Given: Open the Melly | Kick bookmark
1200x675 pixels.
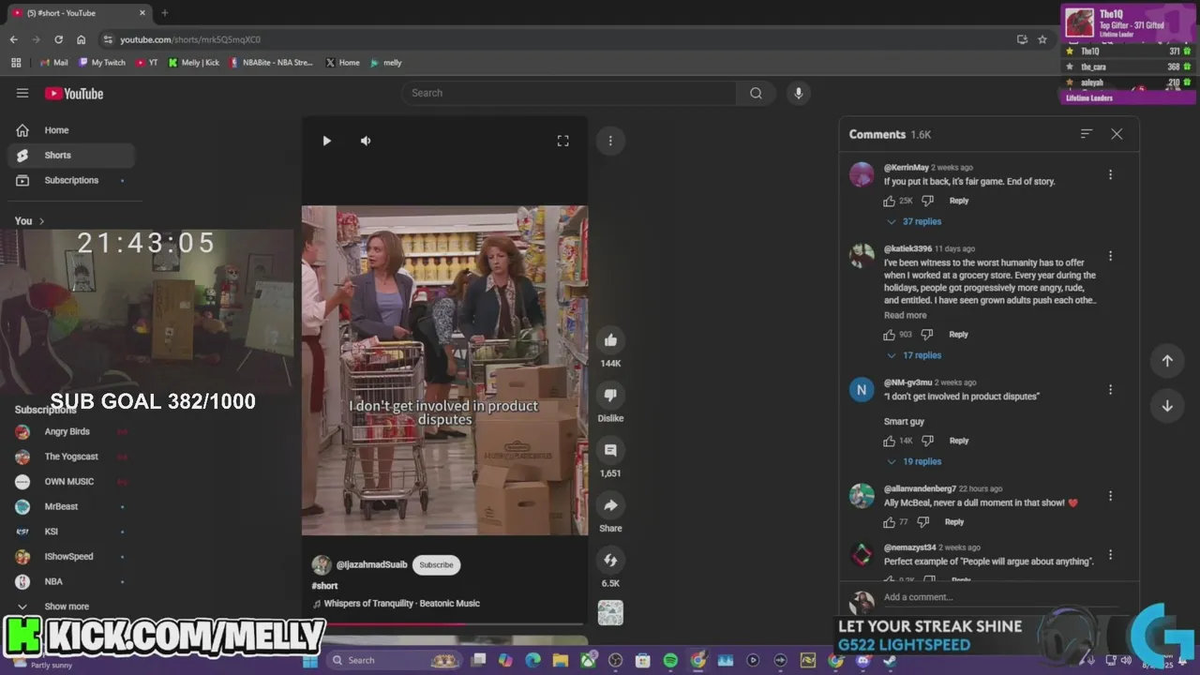Looking at the screenshot, I should 193,63.
